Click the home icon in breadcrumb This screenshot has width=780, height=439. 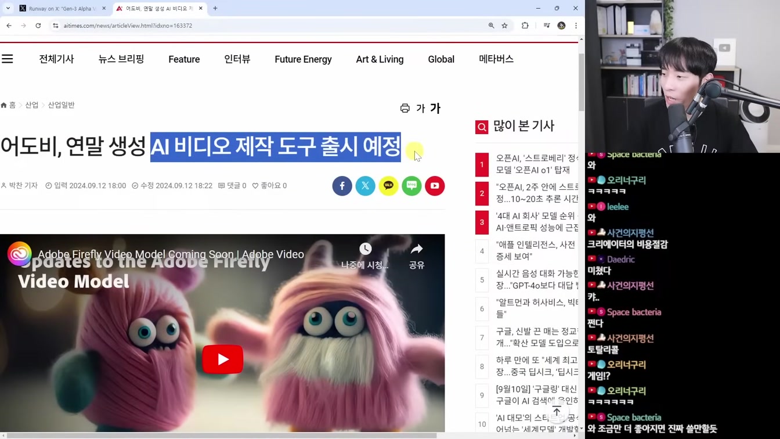[4, 105]
